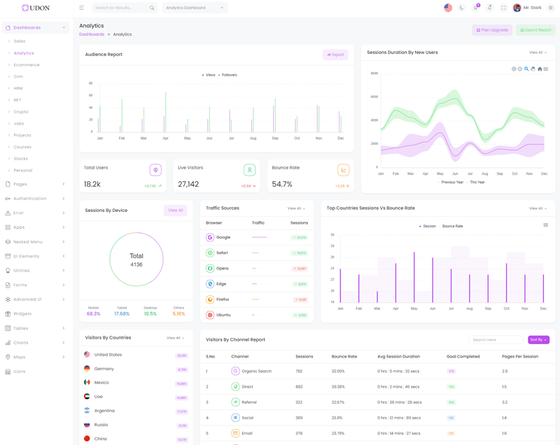This screenshot has width=560, height=445.
Task: Click the Search for Results field
Action: pyautogui.click(x=120, y=8)
